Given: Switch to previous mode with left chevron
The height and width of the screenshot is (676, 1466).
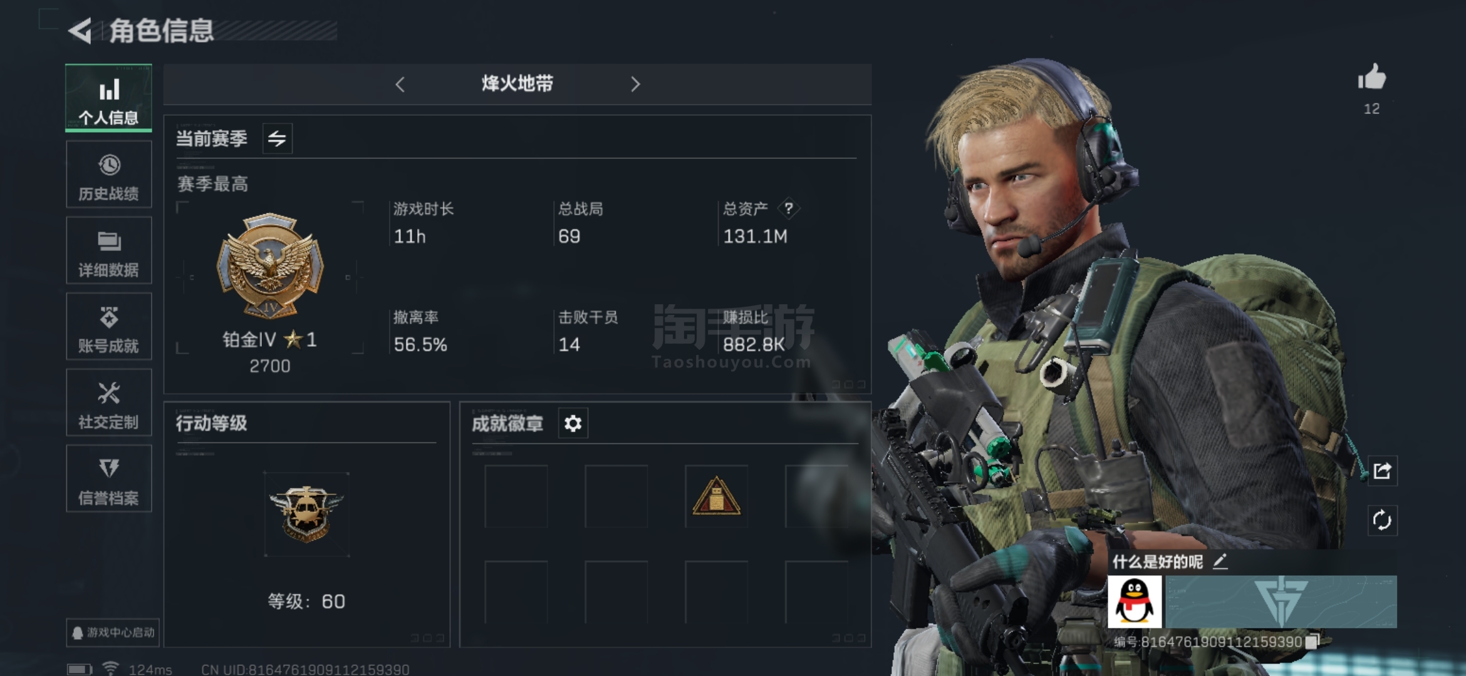Looking at the screenshot, I should tap(400, 84).
